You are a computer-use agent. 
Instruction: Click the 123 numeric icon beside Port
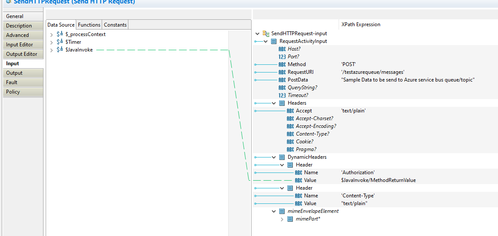[x=282, y=57]
